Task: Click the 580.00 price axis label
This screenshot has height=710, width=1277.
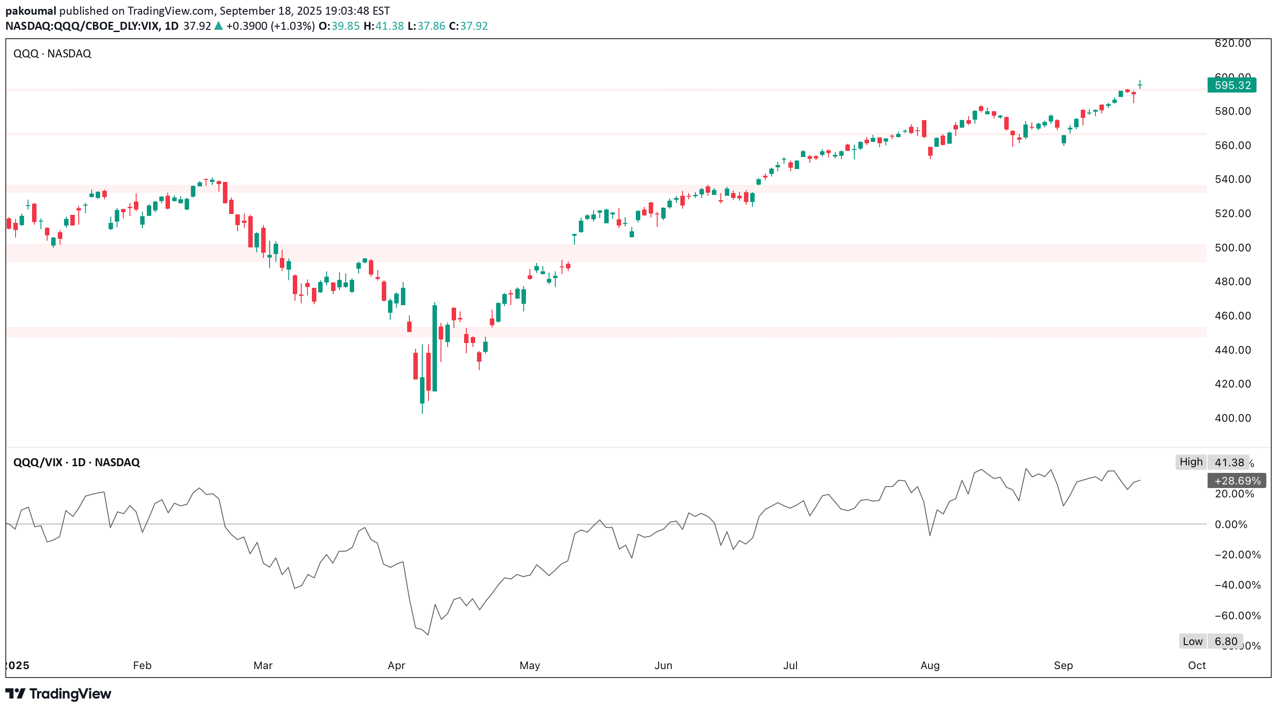Action: (1233, 111)
